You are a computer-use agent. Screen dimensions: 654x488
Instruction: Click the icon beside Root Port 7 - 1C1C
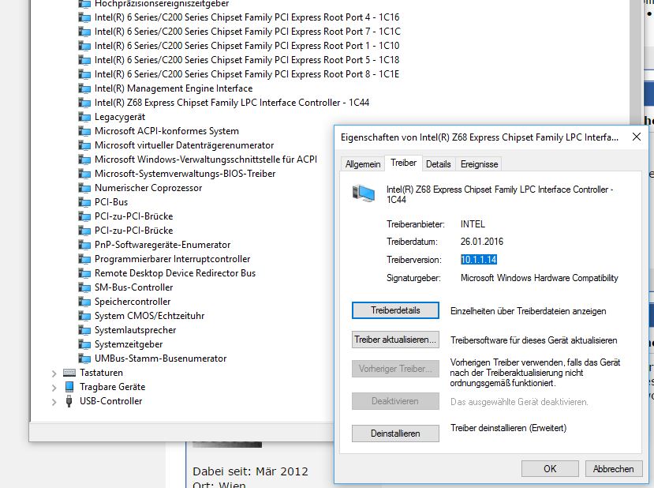tap(84, 32)
